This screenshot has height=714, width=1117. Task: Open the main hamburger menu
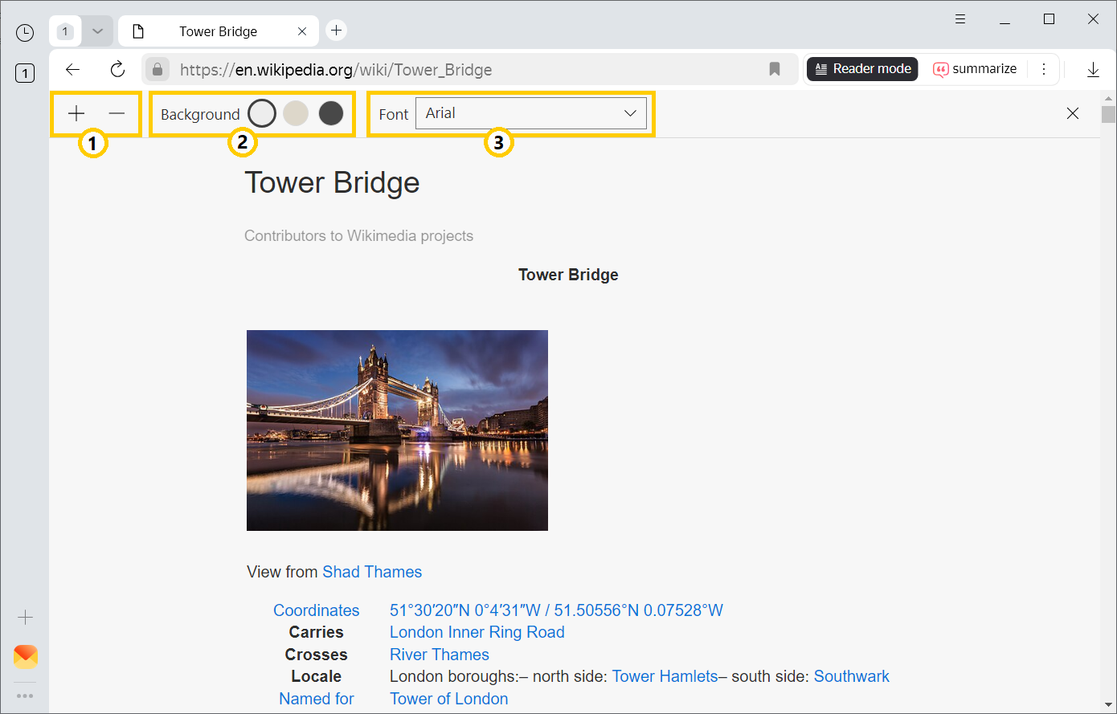click(960, 18)
